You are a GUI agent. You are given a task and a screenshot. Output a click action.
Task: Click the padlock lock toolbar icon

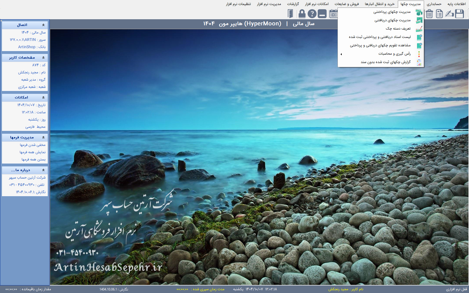302,13
